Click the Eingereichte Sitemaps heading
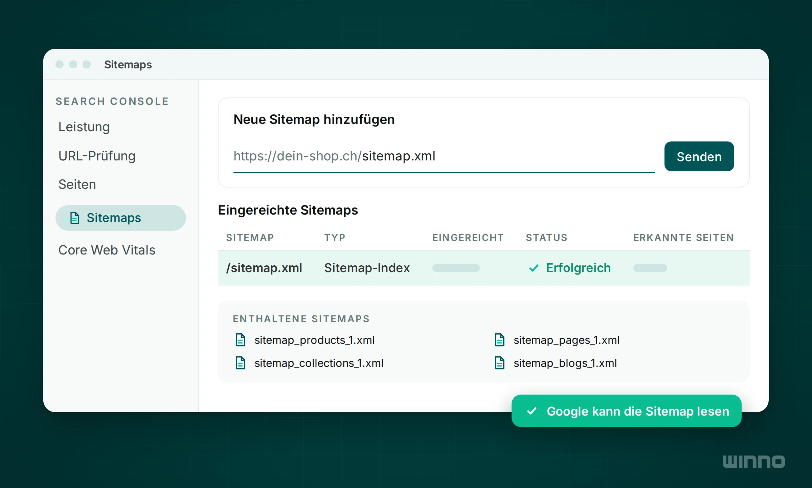 click(288, 210)
